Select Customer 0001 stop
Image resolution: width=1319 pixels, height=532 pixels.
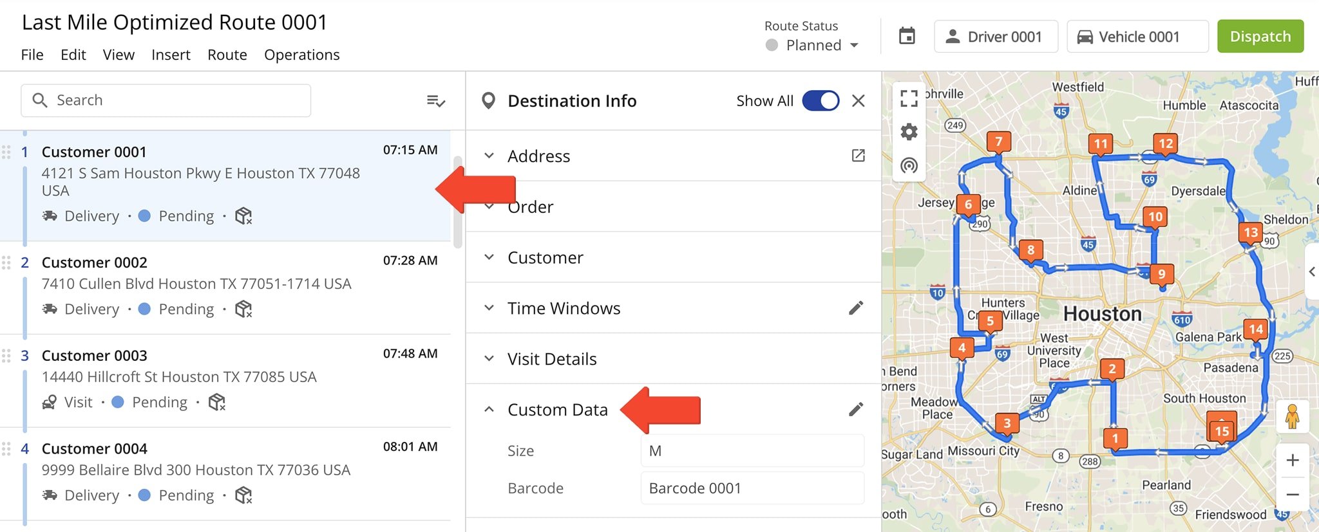coord(225,186)
